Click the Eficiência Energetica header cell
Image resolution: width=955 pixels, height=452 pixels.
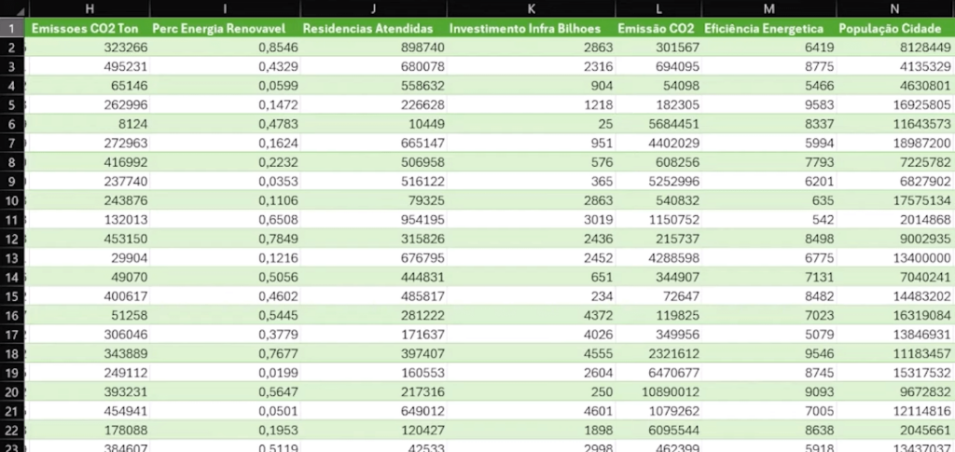pos(769,28)
